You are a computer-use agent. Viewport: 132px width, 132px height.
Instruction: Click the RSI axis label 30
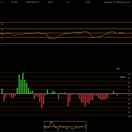[x=2, y=39]
